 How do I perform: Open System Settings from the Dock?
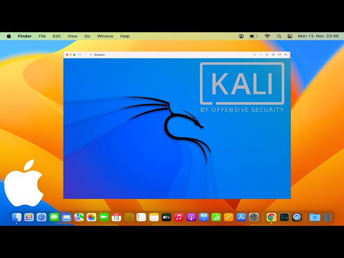point(254,217)
